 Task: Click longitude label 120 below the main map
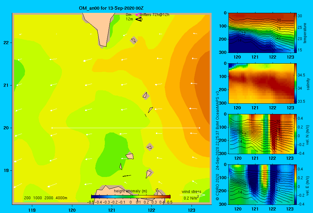(72, 210)
